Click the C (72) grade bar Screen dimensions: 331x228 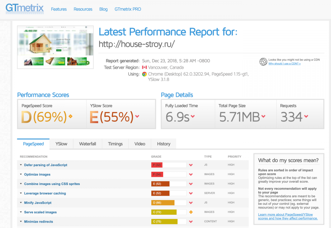pos(169,212)
